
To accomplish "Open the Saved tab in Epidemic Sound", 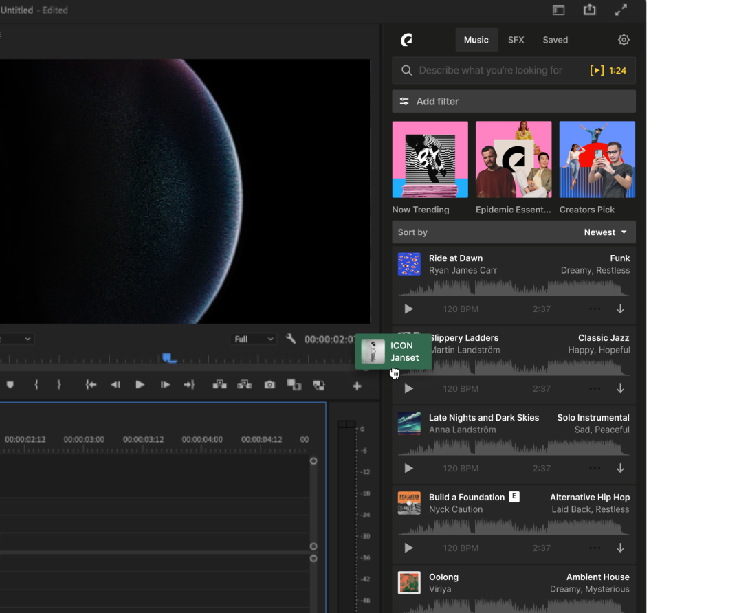I will 555,39.
